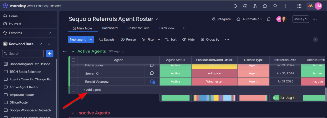Click the invite members person-plus icon

255,6
